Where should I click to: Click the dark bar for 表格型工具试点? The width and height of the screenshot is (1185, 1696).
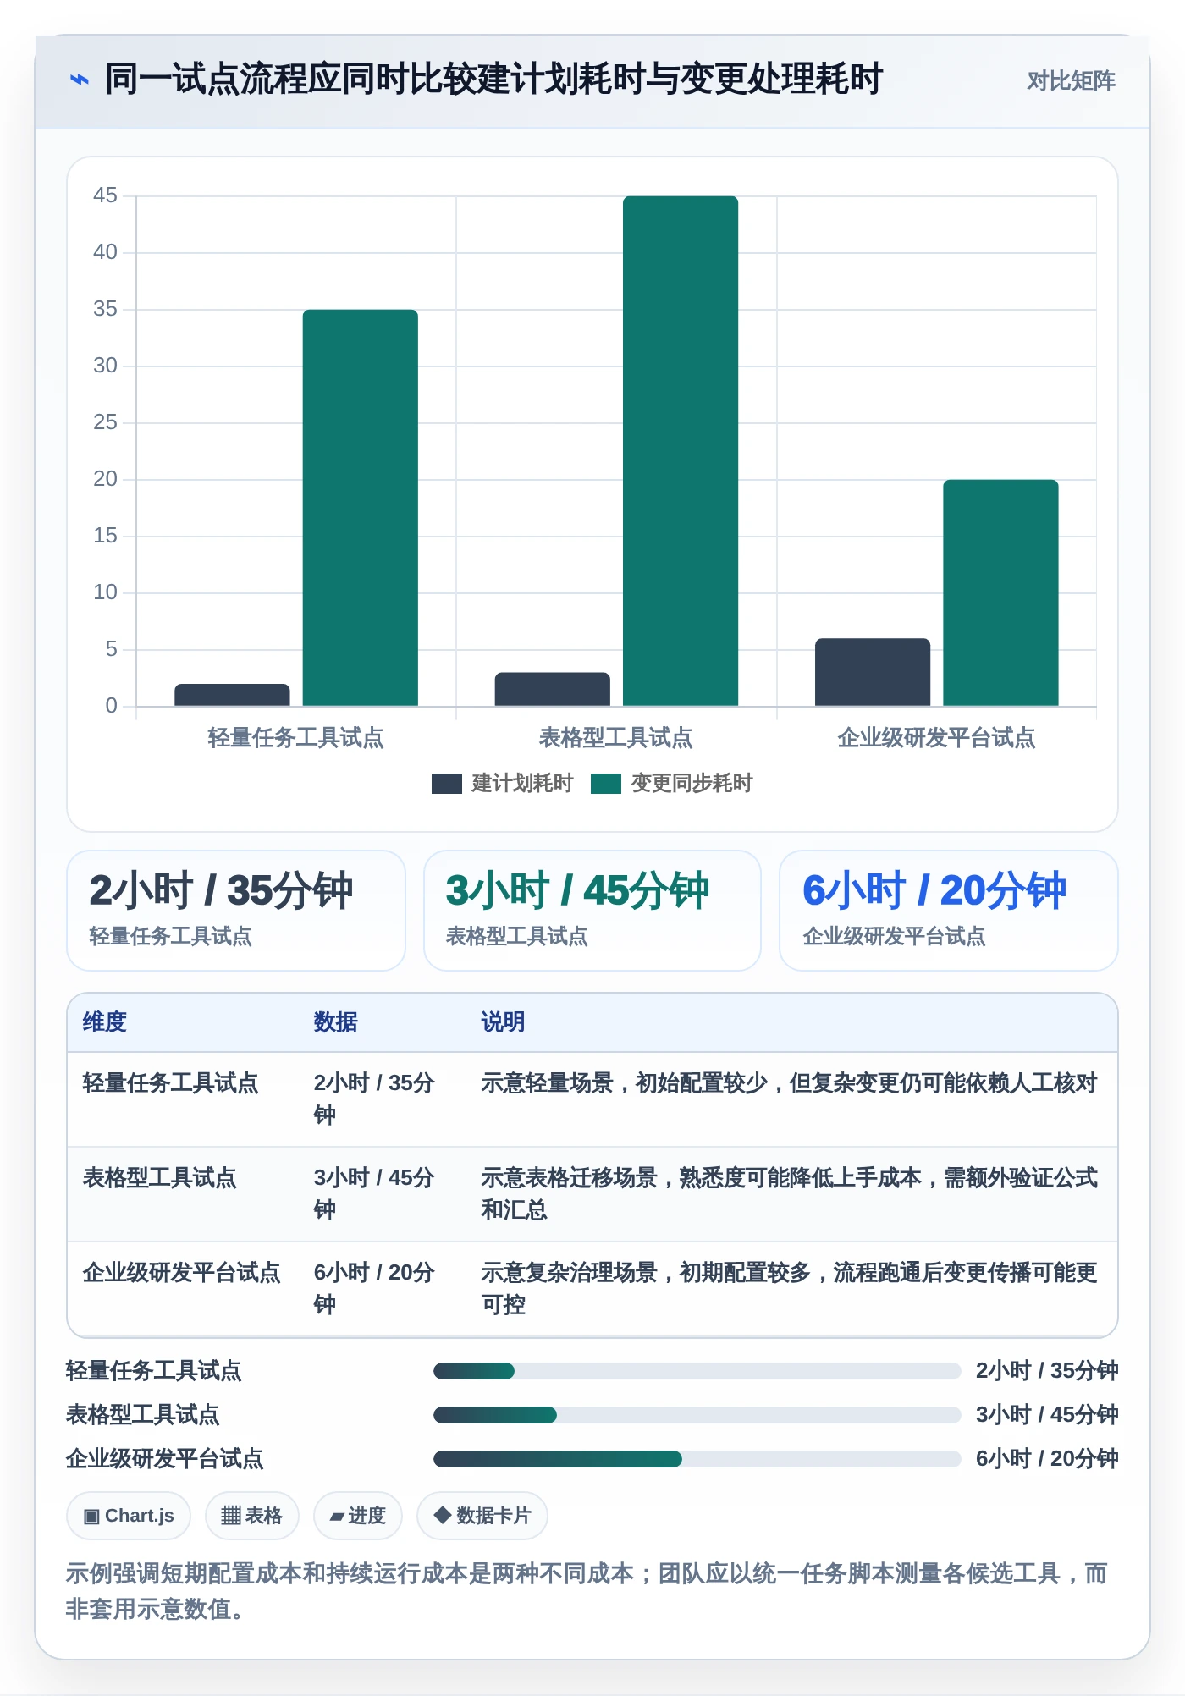coord(553,689)
